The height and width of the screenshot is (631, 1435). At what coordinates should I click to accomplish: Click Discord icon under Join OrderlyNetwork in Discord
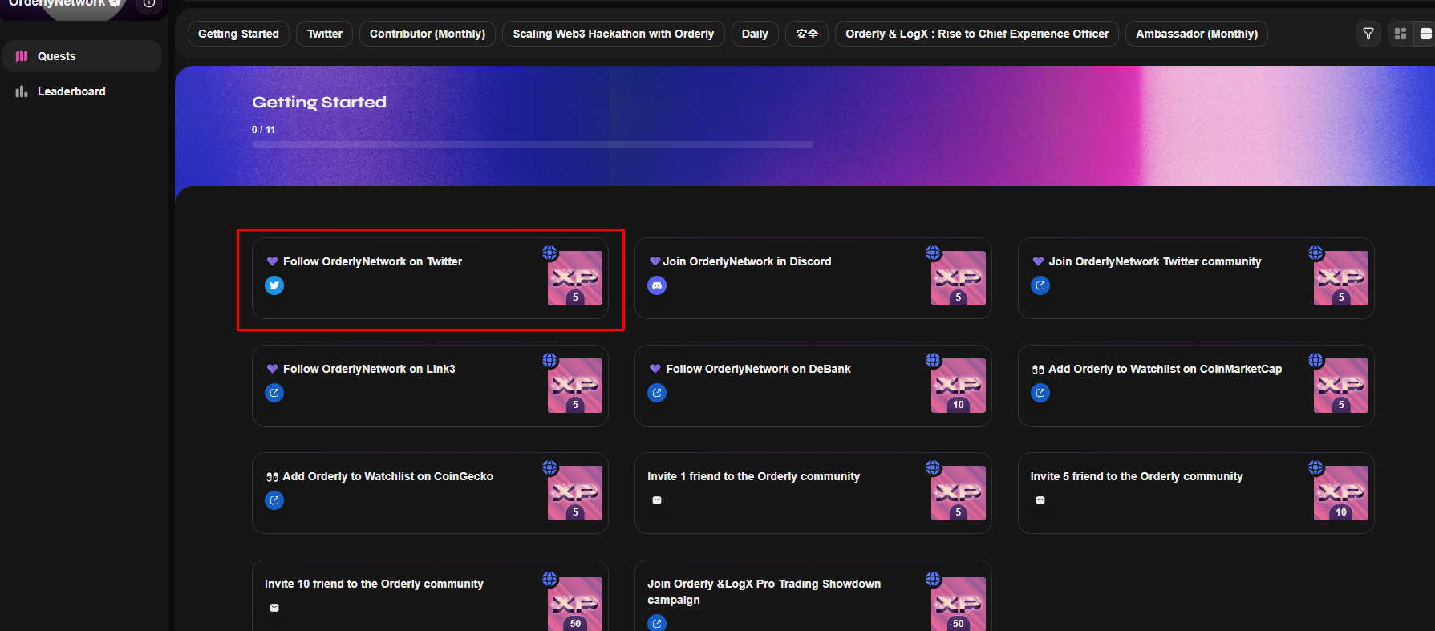coord(657,285)
